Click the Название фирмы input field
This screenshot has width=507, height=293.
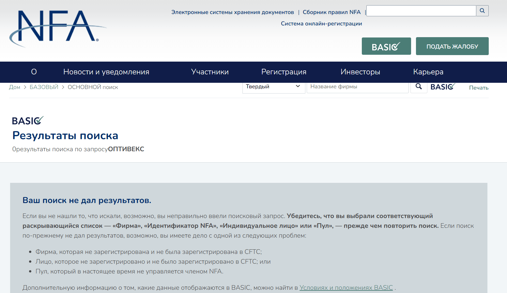[358, 86]
